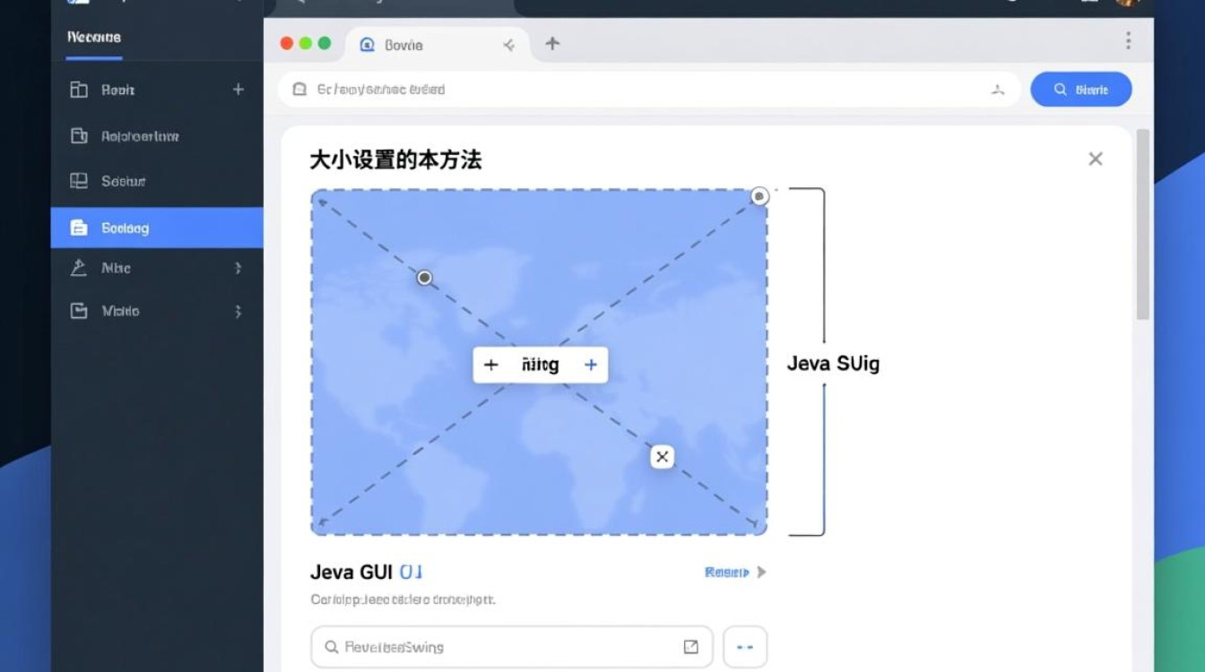The image size is (1205, 672).
Task: Toggle the X handle on the selection area
Action: [x=662, y=456]
